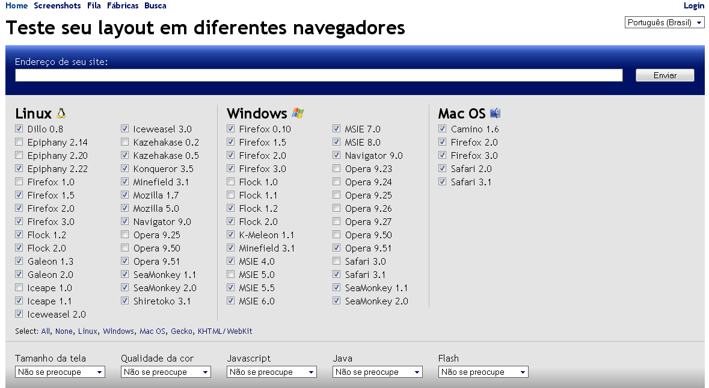
Task: Open the Busca page
Action: pyautogui.click(x=156, y=5)
